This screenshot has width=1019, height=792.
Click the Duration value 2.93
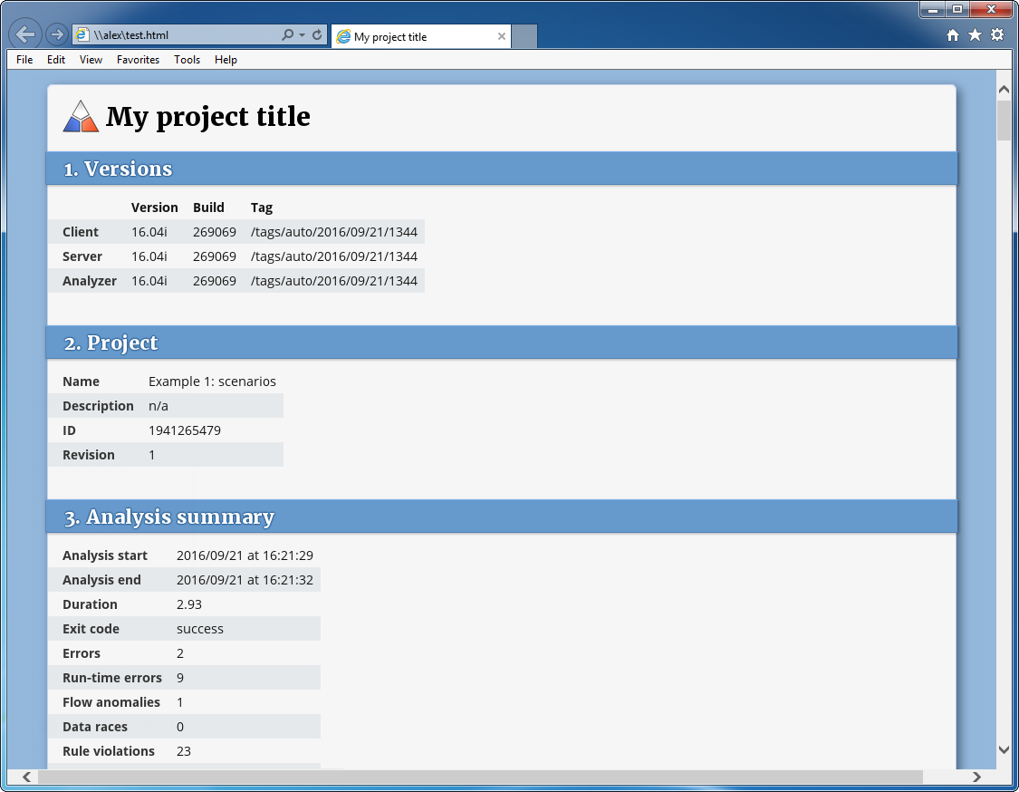click(189, 604)
